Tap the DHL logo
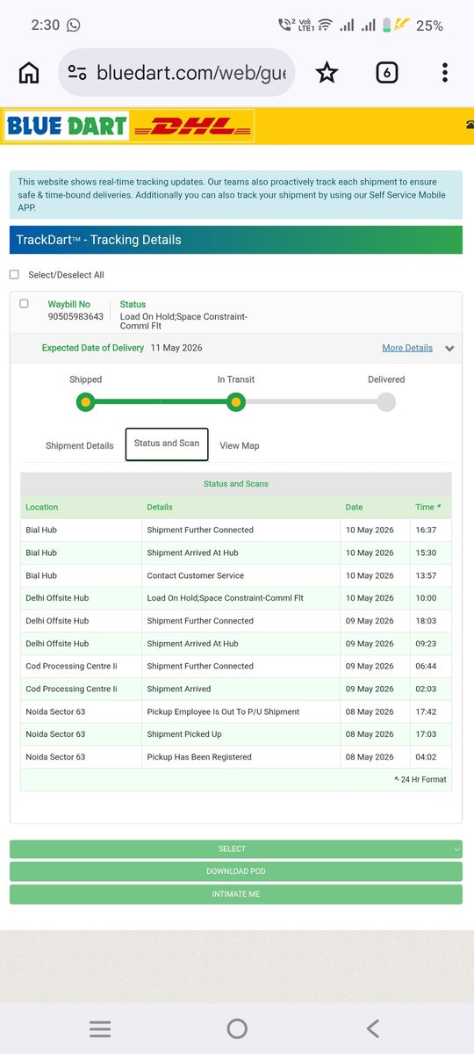Image resolution: width=474 pixels, height=1054 pixels. coord(191,126)
